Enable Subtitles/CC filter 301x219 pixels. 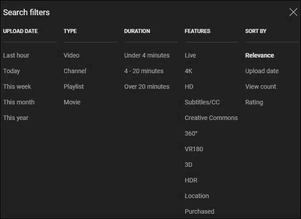click(202, 102)
